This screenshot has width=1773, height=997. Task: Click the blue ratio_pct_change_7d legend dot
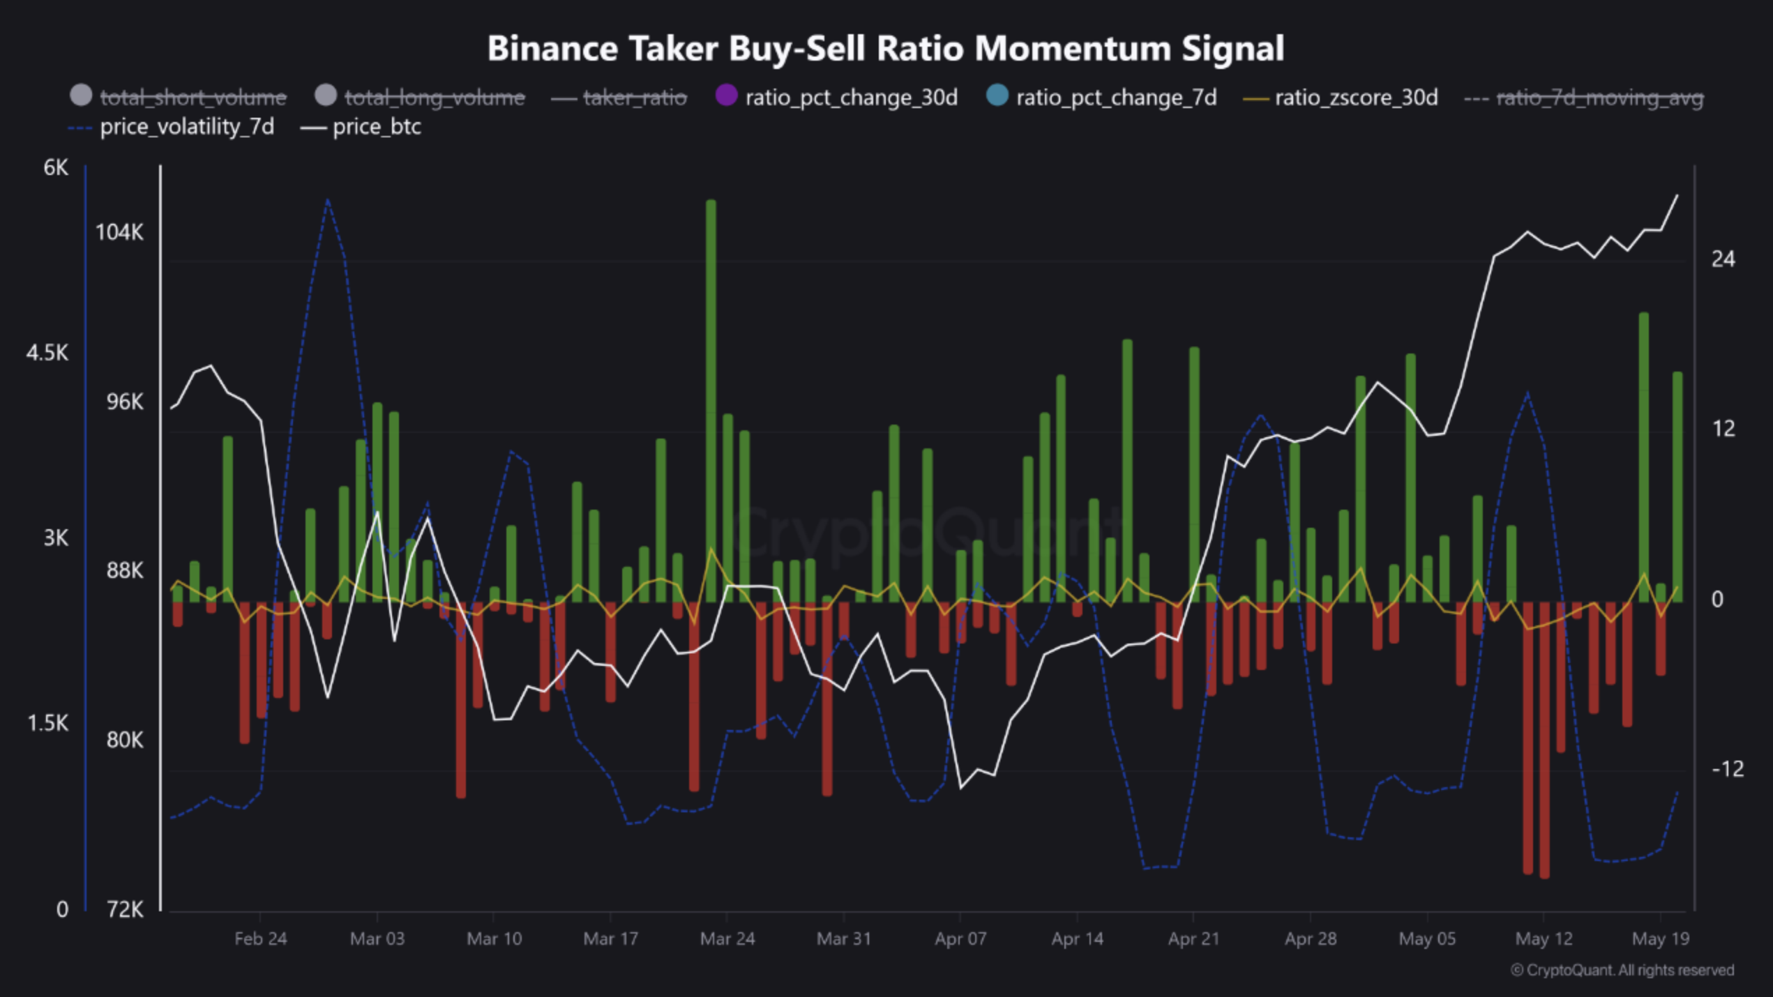coord(997,96)
